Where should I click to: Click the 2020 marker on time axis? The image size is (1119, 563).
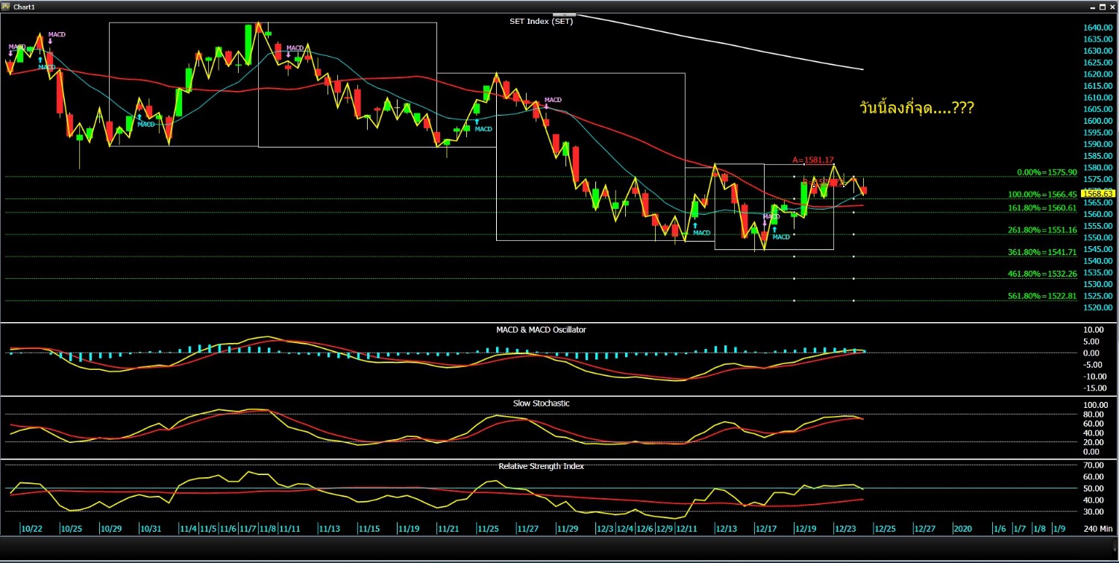(x=962, y=529)
